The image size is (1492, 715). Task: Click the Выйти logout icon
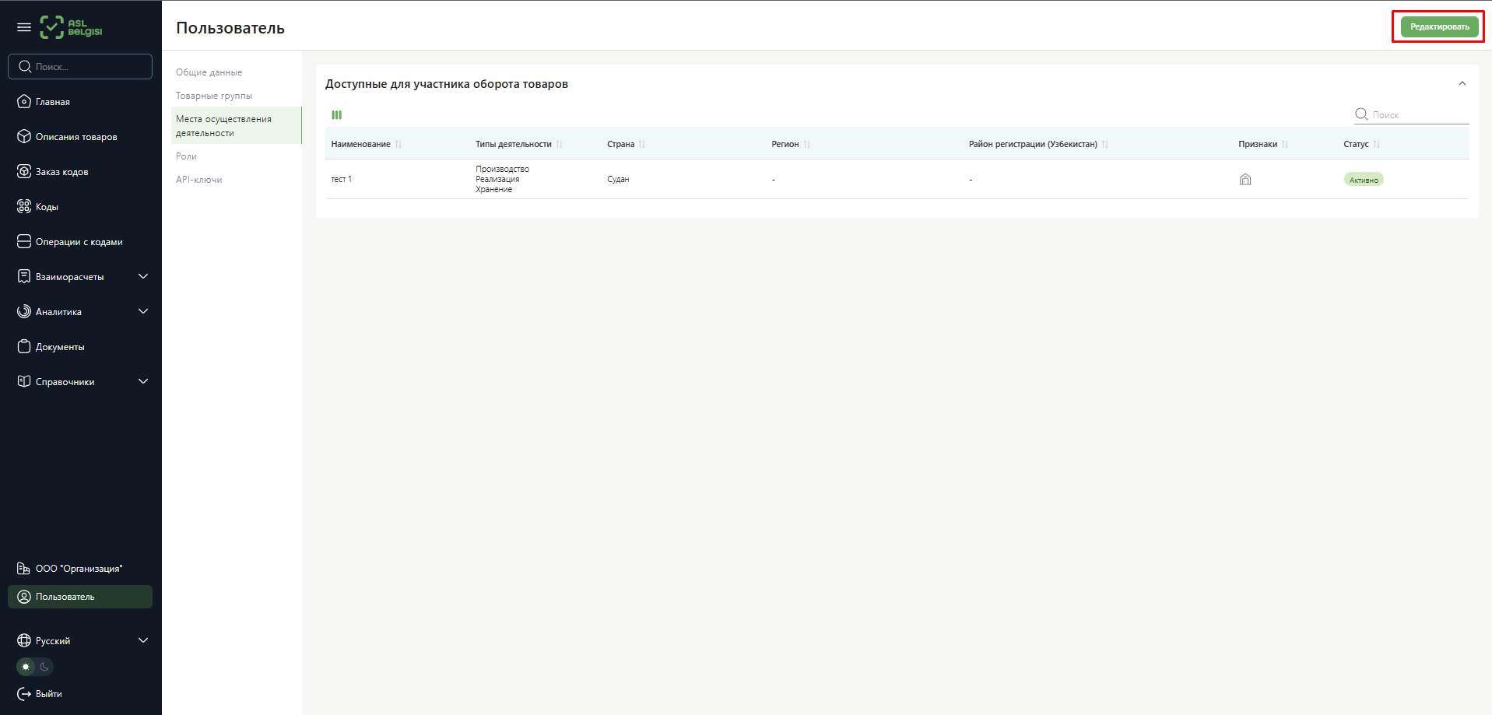tap(24, 693)
